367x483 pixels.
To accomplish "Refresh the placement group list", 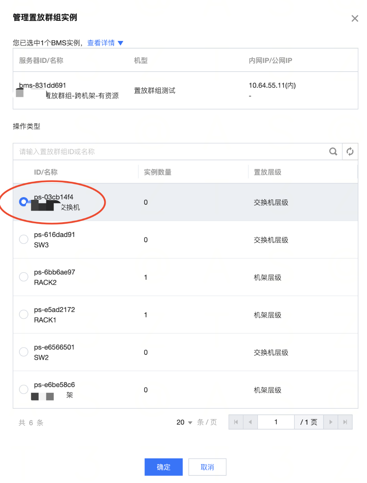I will pos(350,152).
